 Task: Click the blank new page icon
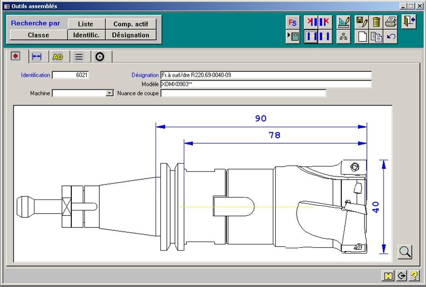coord(363,37)
